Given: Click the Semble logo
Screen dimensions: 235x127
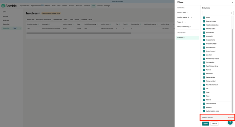Looking at the screenshot, I should tap(9, 6).
